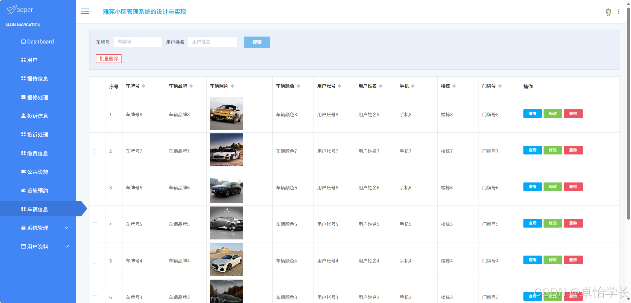Sort by 手机 column arrows
Image resolution: width=631 pixels, height=303 pixels.
(413, 86)
